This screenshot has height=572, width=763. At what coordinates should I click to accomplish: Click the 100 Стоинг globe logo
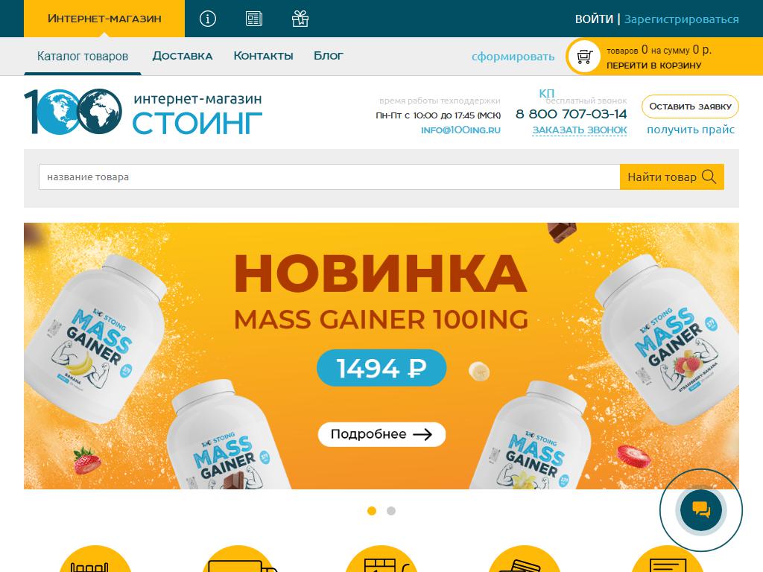[73, 112]
